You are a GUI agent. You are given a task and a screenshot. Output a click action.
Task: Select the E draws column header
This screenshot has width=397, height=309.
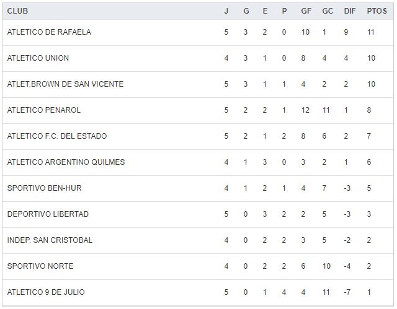265,11
